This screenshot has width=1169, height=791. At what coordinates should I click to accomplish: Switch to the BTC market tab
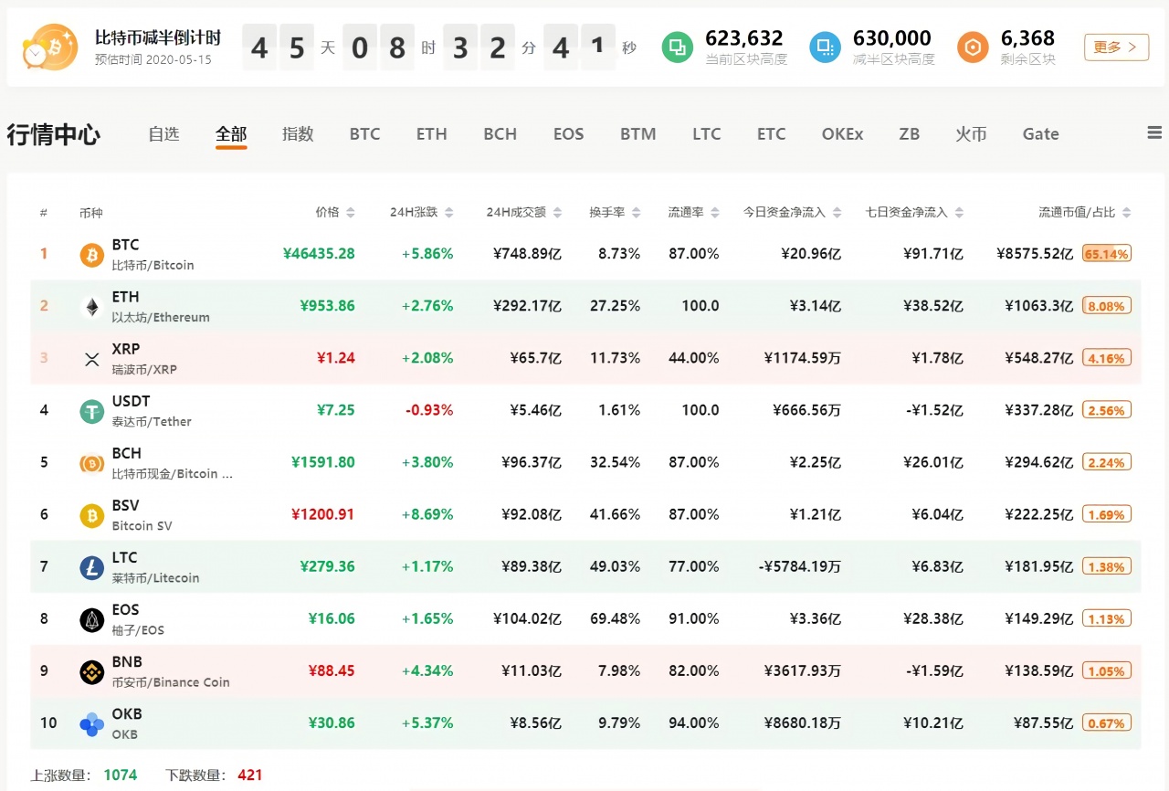(x=364, y=133)
